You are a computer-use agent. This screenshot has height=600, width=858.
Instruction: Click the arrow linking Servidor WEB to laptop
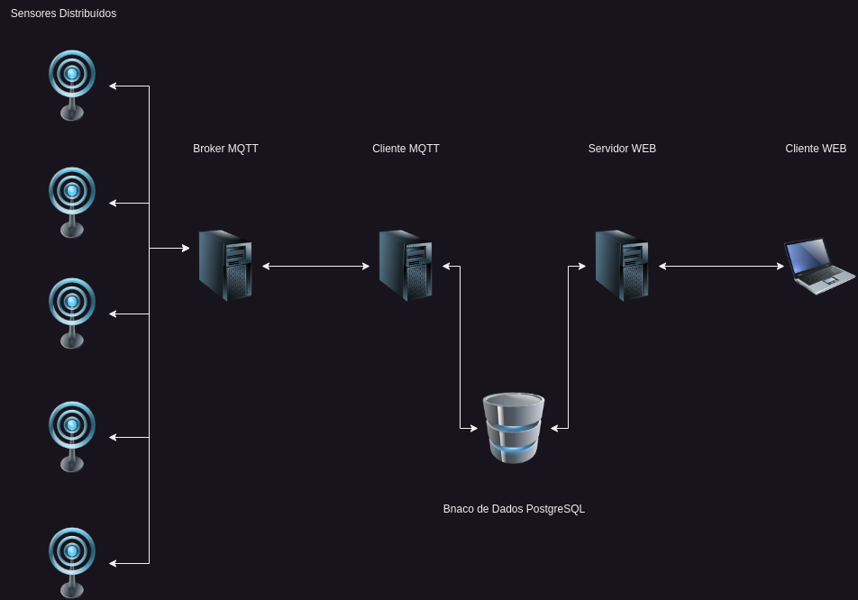point(721,266)
